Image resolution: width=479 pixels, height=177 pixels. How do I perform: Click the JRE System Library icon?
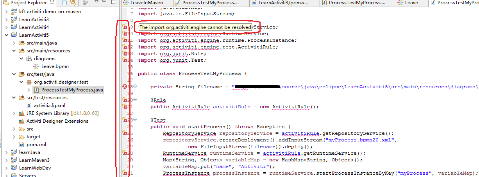[x=21, y=113]
